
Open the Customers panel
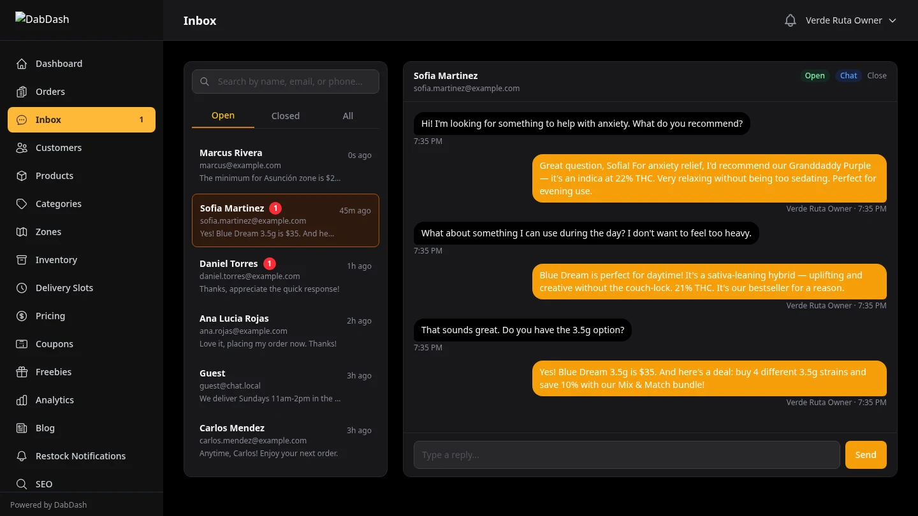point(59,147)
